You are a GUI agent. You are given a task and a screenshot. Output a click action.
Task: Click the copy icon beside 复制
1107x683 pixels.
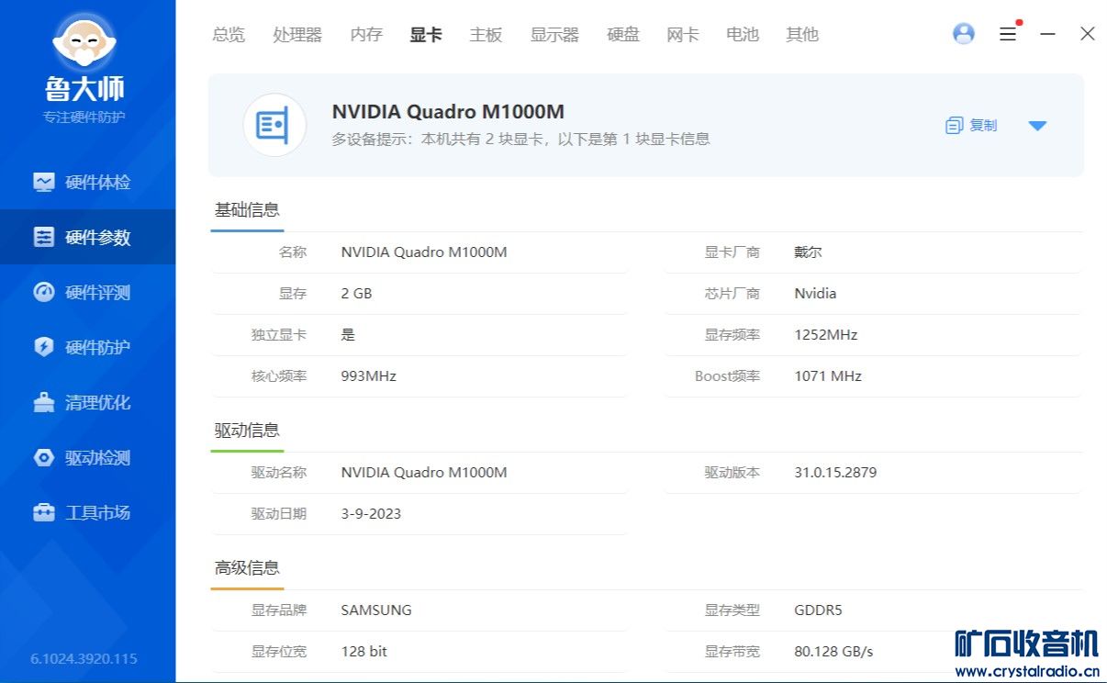pyautogui.click(x=954, y=126)
